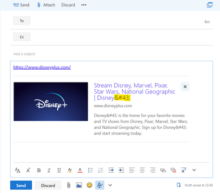
Task: Increase font size with the A icon
Action: (x=28, y=170)
